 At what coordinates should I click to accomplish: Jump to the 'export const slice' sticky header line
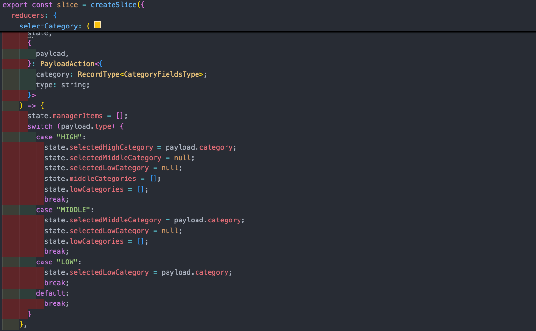pyautogui.click(x=73, y=5)
